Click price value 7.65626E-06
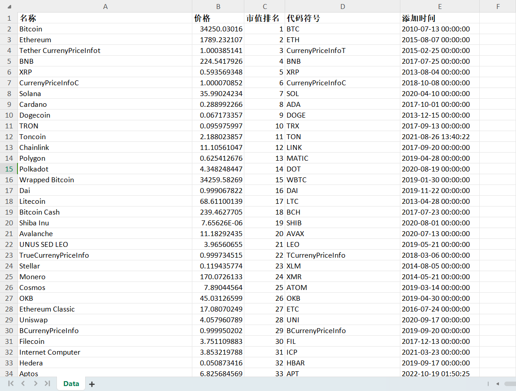 [218, 223]
